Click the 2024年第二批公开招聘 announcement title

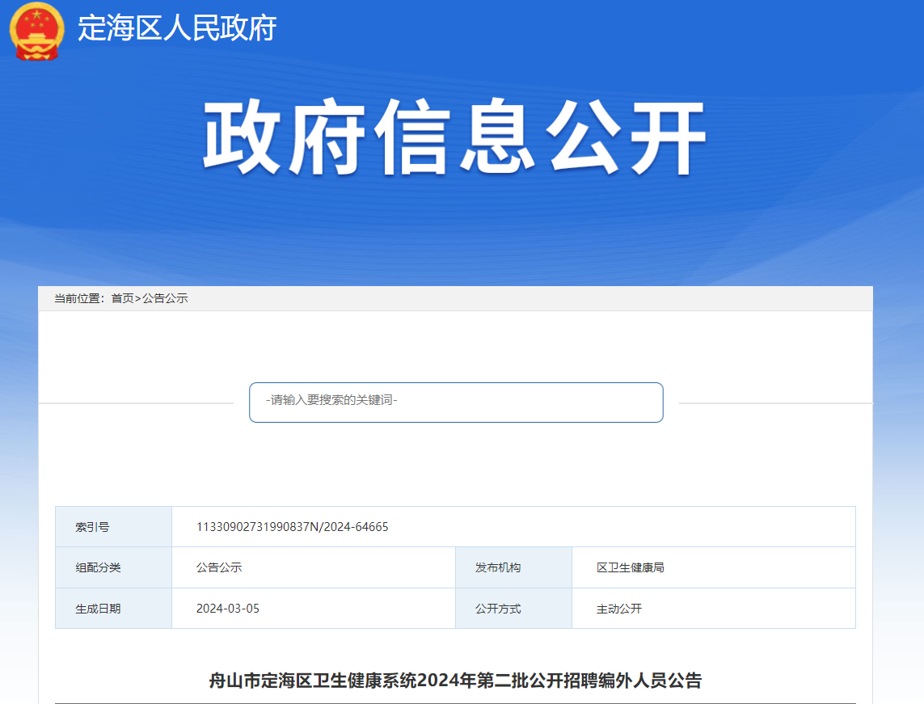[455, 681]
